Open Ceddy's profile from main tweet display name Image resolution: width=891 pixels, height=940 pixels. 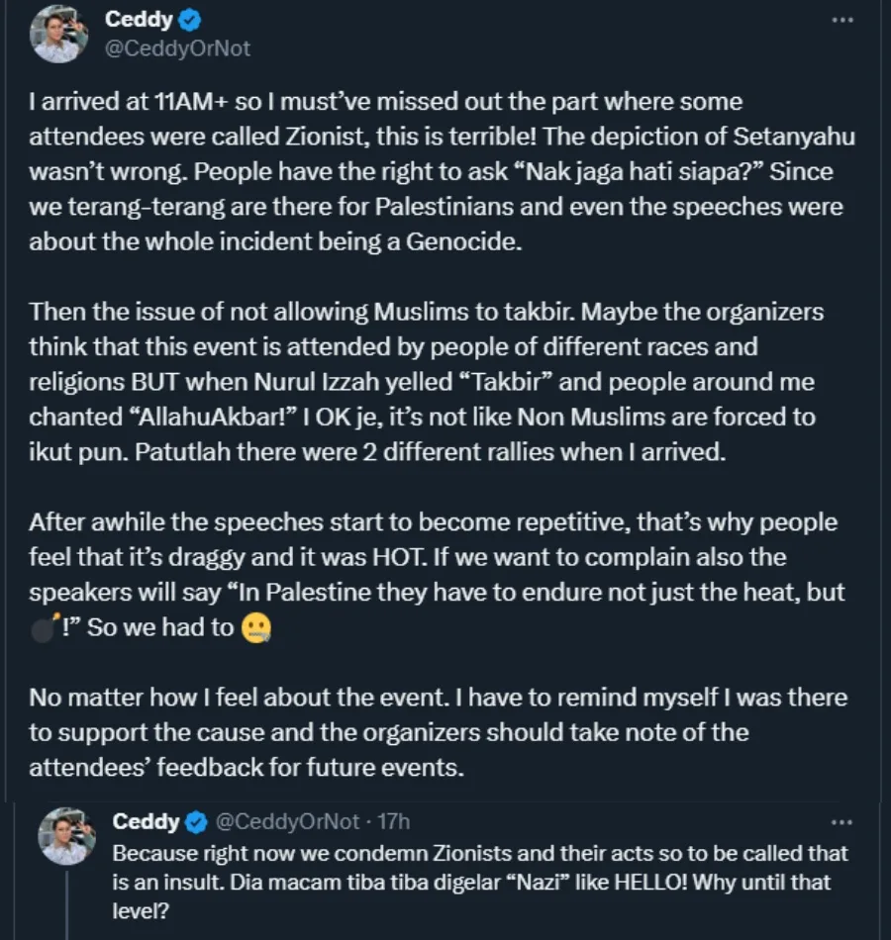pyautogui.click(x=140, y=21)
